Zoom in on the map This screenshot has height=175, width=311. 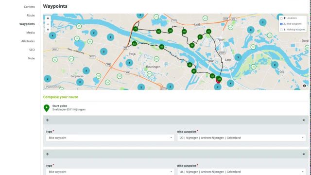48,18
